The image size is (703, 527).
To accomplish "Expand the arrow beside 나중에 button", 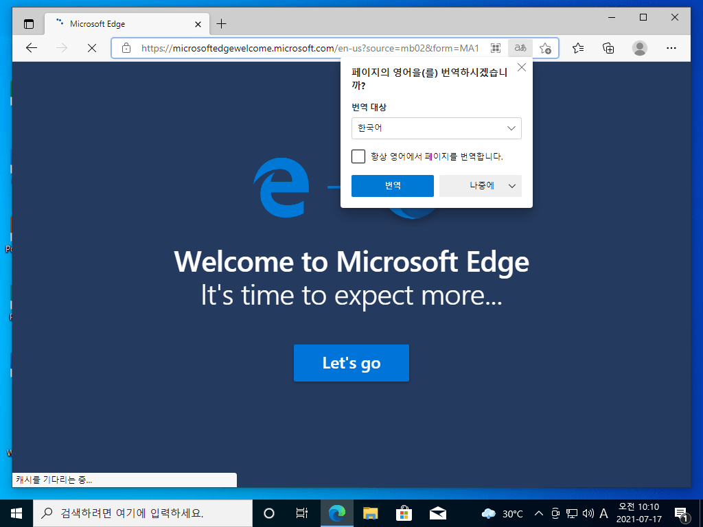I will [512, 186].
